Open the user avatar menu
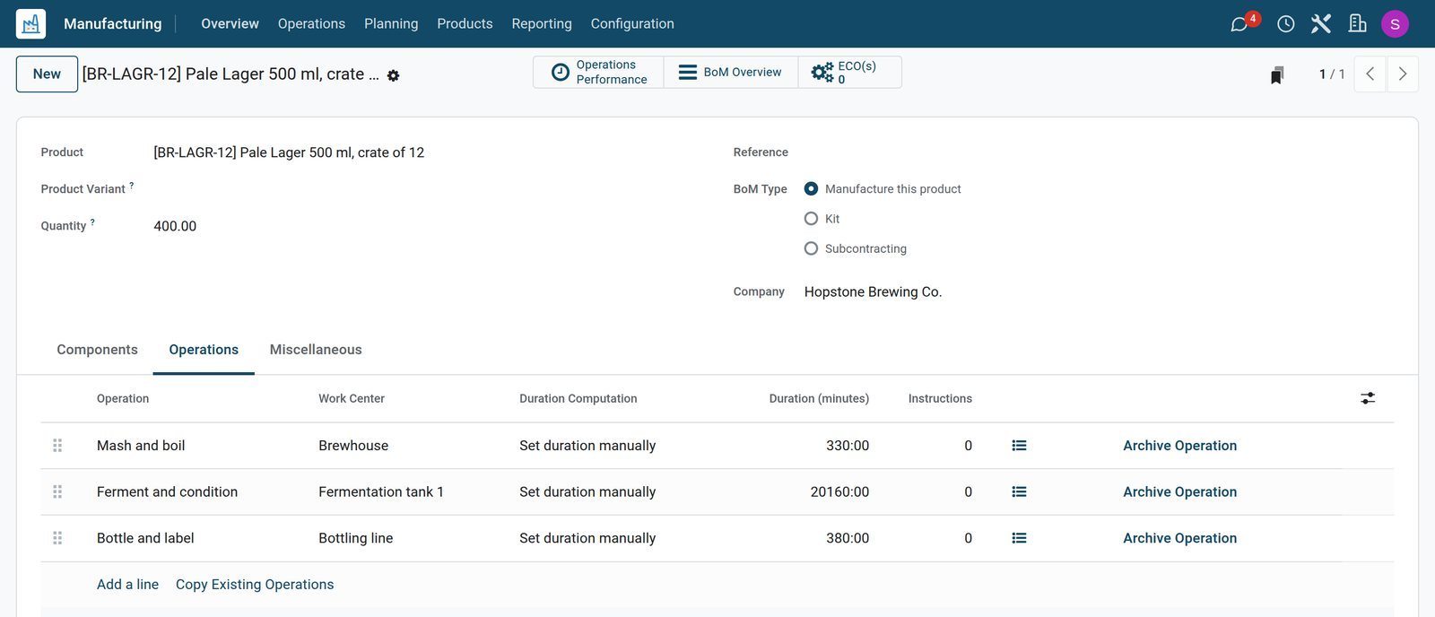 [x=1395, y=23]
